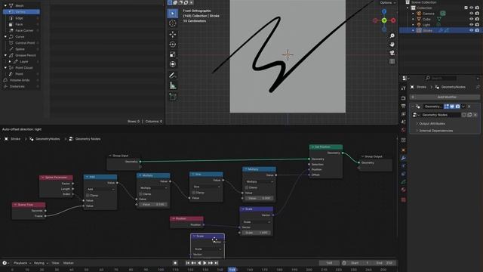Collapse the Mesh domain tree
Screen dimensions: 483x272
pos(5,5)
